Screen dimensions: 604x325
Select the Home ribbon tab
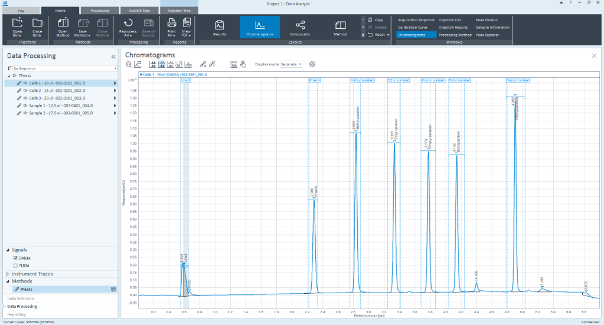(x=60, y=11)
